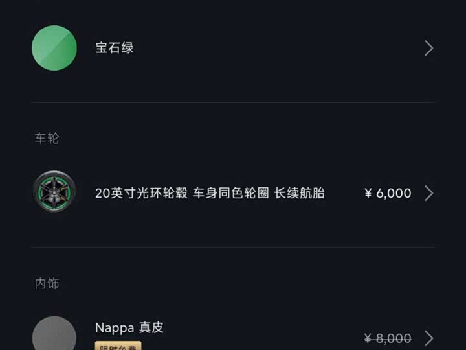Click the 车身同色轮圈 text
The width and height of the screenshot is (466, 350).
pos(230,193)
